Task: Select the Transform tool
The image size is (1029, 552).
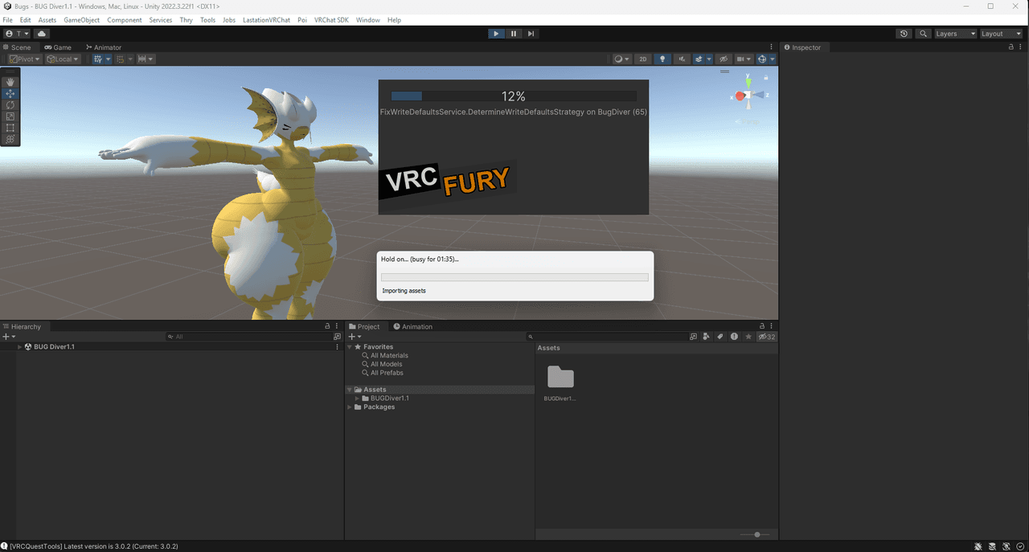Action: click(x=10, y=139)
